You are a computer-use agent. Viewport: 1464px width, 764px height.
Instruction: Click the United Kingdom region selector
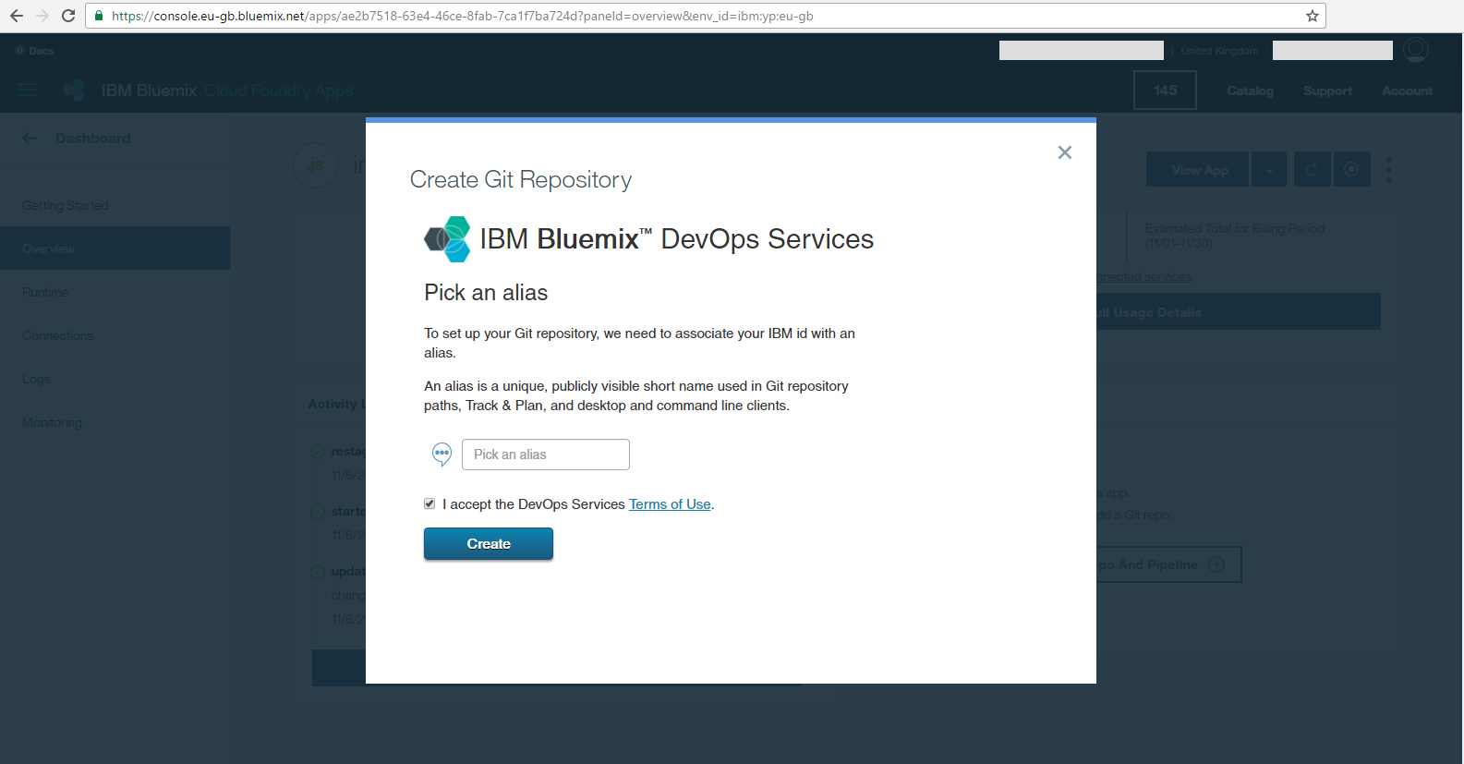click(x=1219, y=51)
